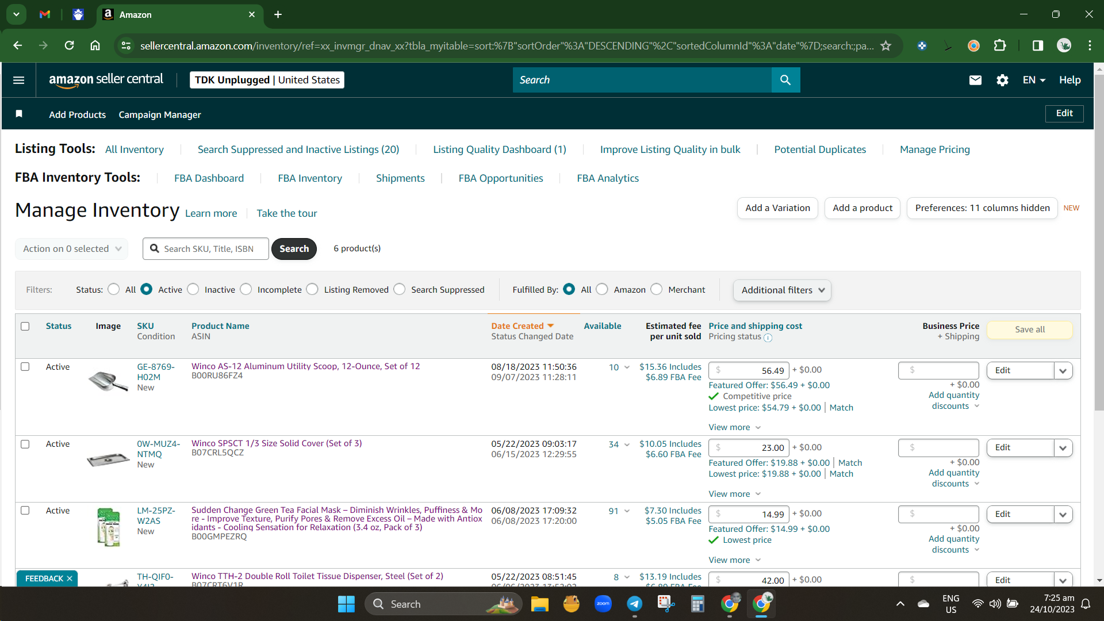Viewport: 1104px width, 621px height.
Task: Go to the browser home page
Action: pos(95,45)
